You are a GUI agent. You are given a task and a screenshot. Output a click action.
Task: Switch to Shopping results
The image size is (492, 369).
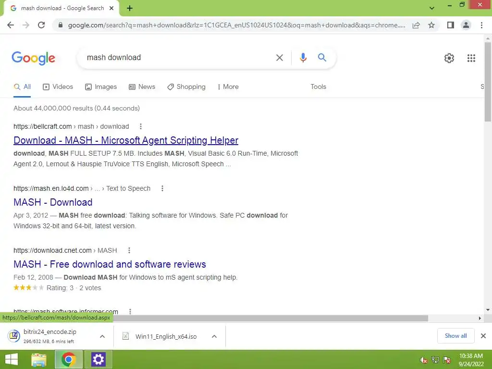[x=186, y=87]
